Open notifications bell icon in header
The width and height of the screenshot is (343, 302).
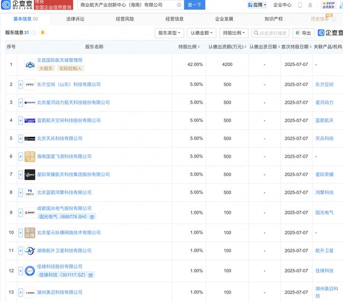tap(310, 5)
